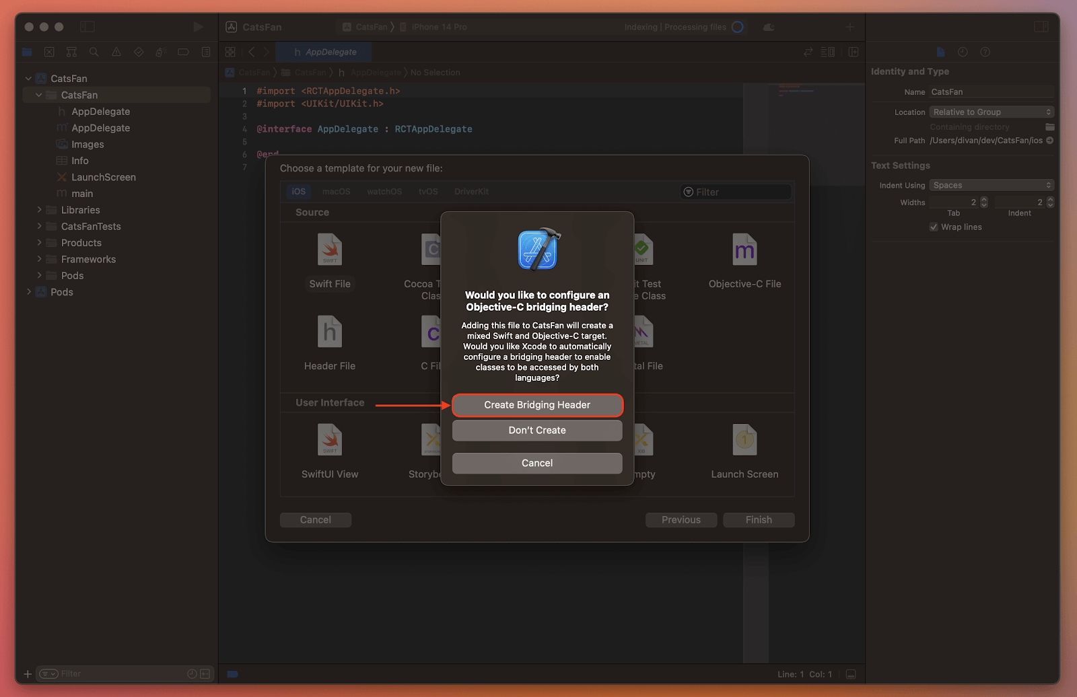Click Create Bridging Header button

click(x=536, y=405)
